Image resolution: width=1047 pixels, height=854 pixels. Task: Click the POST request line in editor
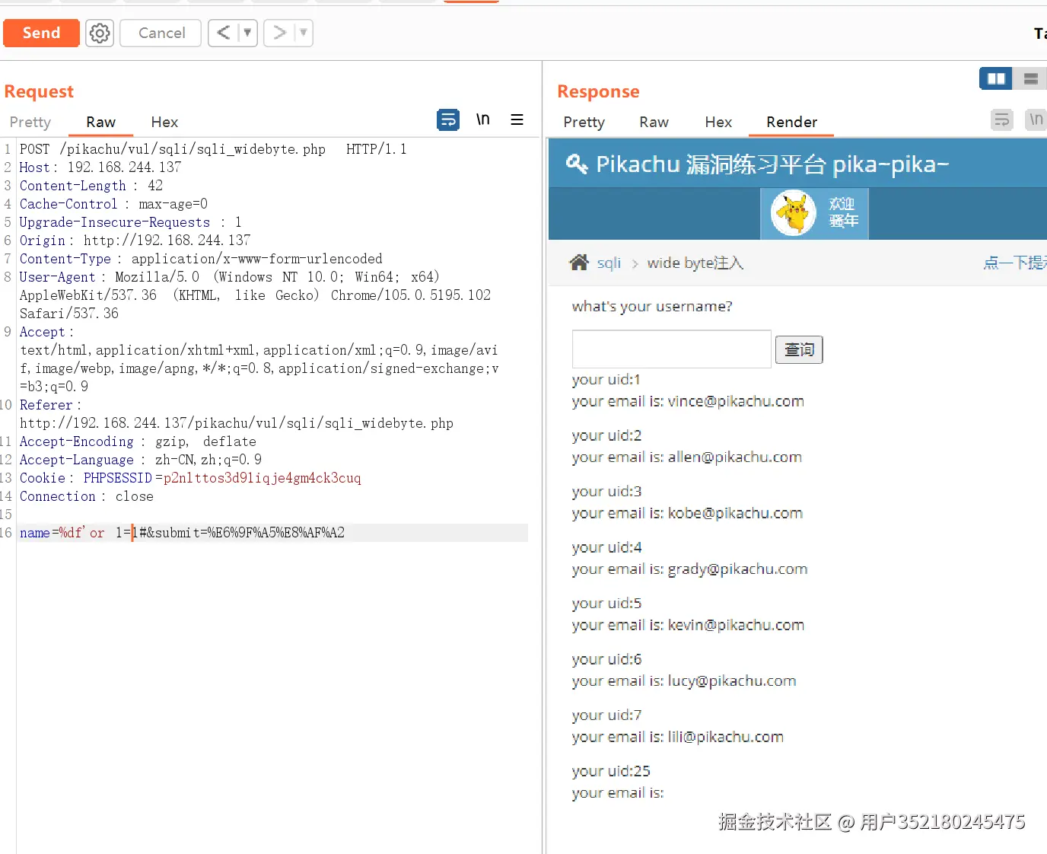[213, 149]
